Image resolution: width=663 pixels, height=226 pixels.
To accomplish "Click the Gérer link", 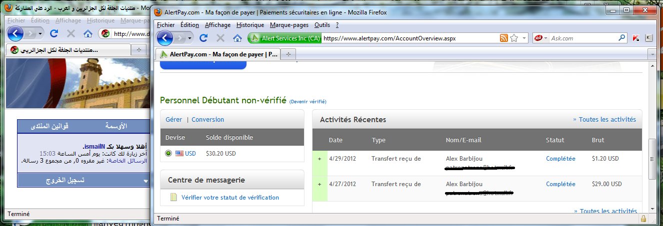I will point(173,120).
